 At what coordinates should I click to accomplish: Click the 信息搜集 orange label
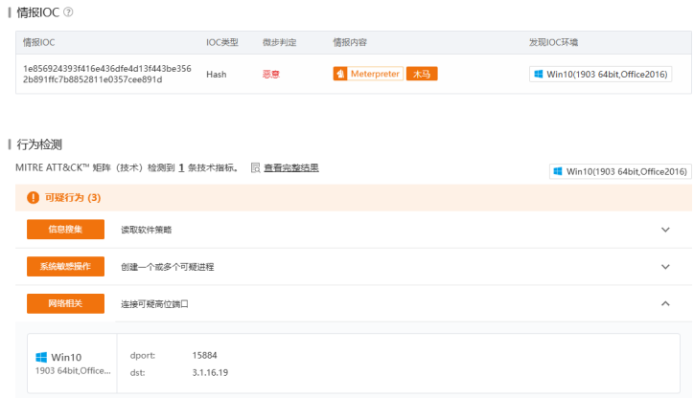click(65, 230)
